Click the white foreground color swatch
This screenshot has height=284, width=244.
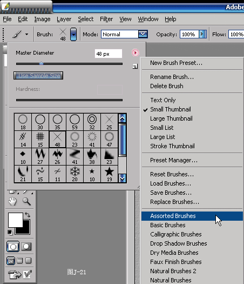tap(15, 220)
